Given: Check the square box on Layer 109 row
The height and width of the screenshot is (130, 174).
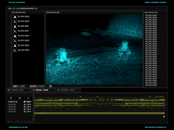Looking at the screenshot, I should tap(26, 104).
